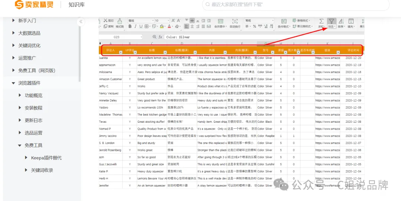The width and height of the screenshot is (401, 201).
Task: Open the cell name box dropdown C23
Action: [x=141, y=37]
